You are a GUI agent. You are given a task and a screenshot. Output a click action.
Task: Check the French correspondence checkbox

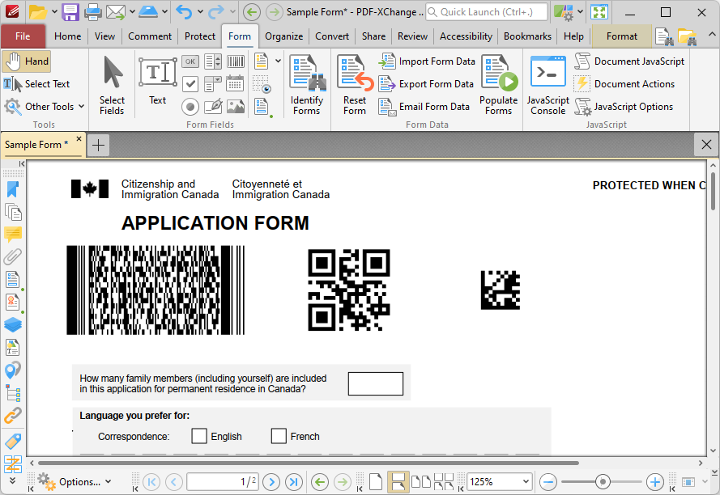pos(279,436)
